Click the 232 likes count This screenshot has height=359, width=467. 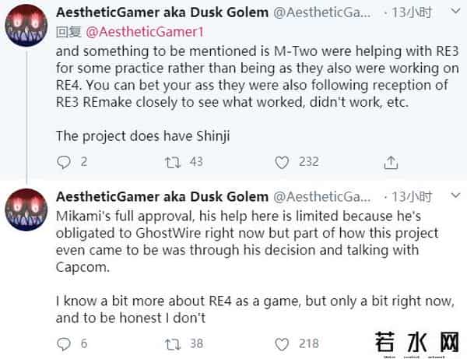(309, 161)
